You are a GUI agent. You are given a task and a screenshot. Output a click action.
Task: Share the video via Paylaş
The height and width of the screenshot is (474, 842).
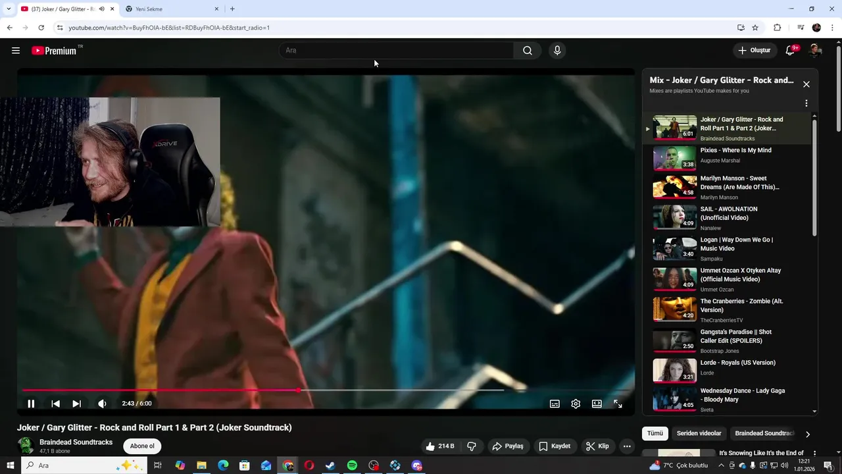tap(508, 446)
